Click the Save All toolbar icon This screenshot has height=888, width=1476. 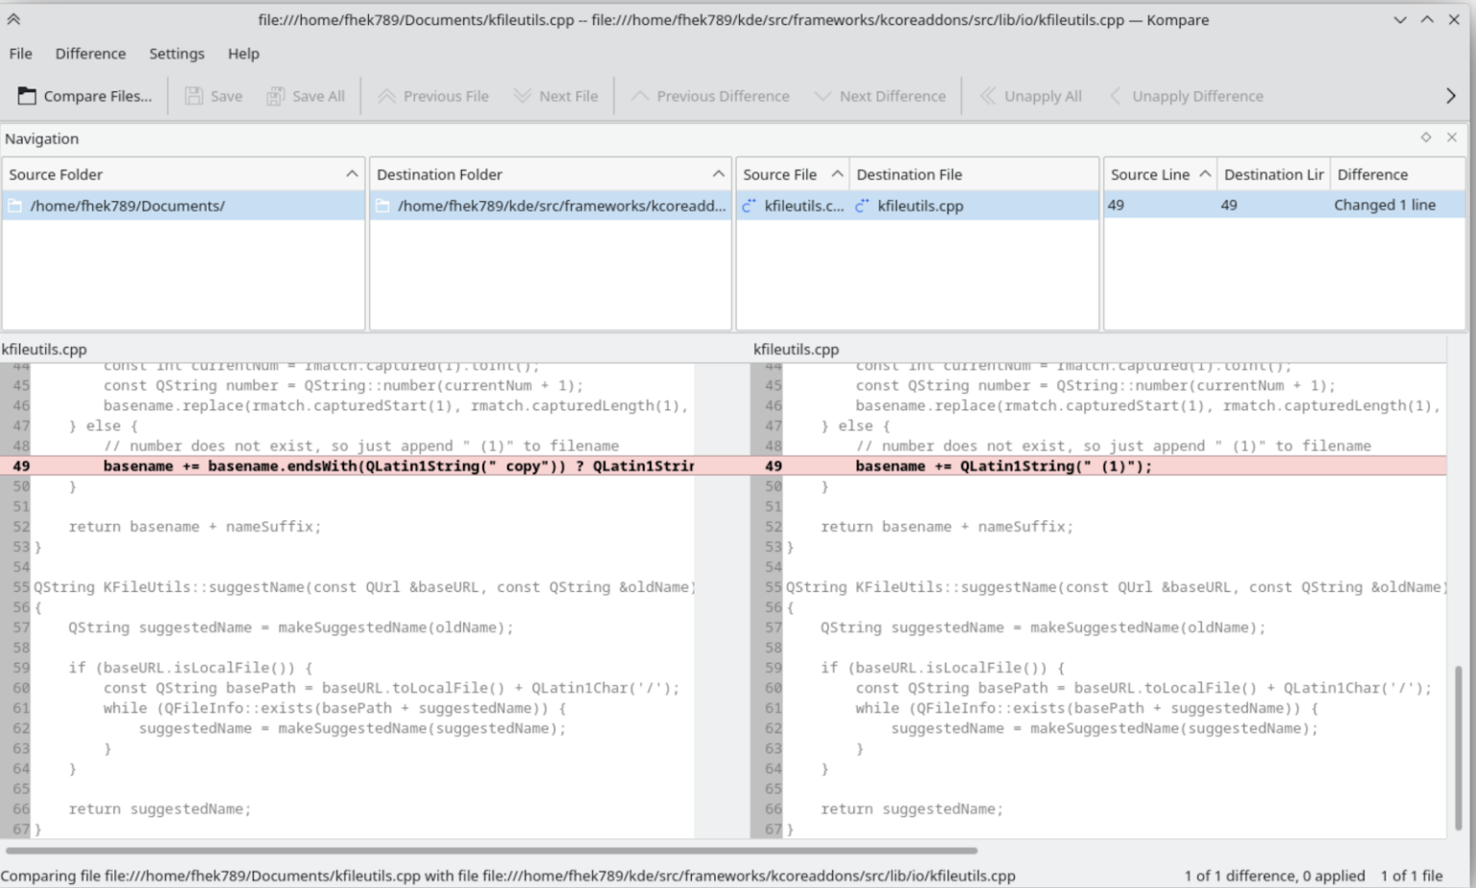click(x=306, y=96)
